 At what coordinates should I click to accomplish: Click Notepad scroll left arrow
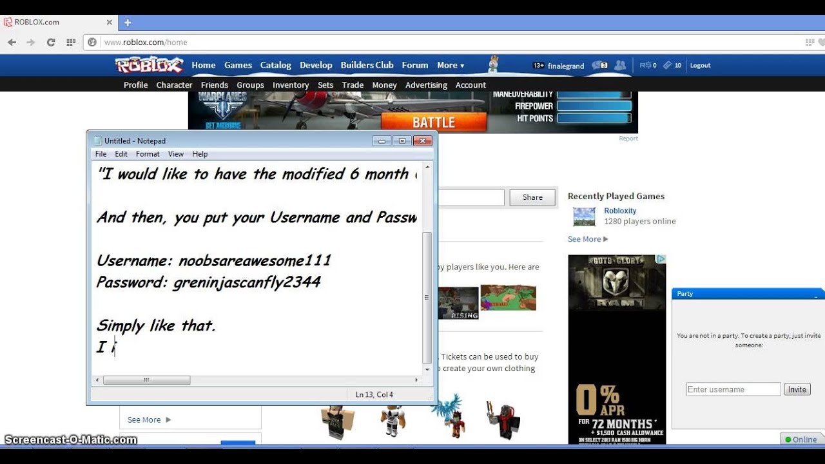pos(97,380)
